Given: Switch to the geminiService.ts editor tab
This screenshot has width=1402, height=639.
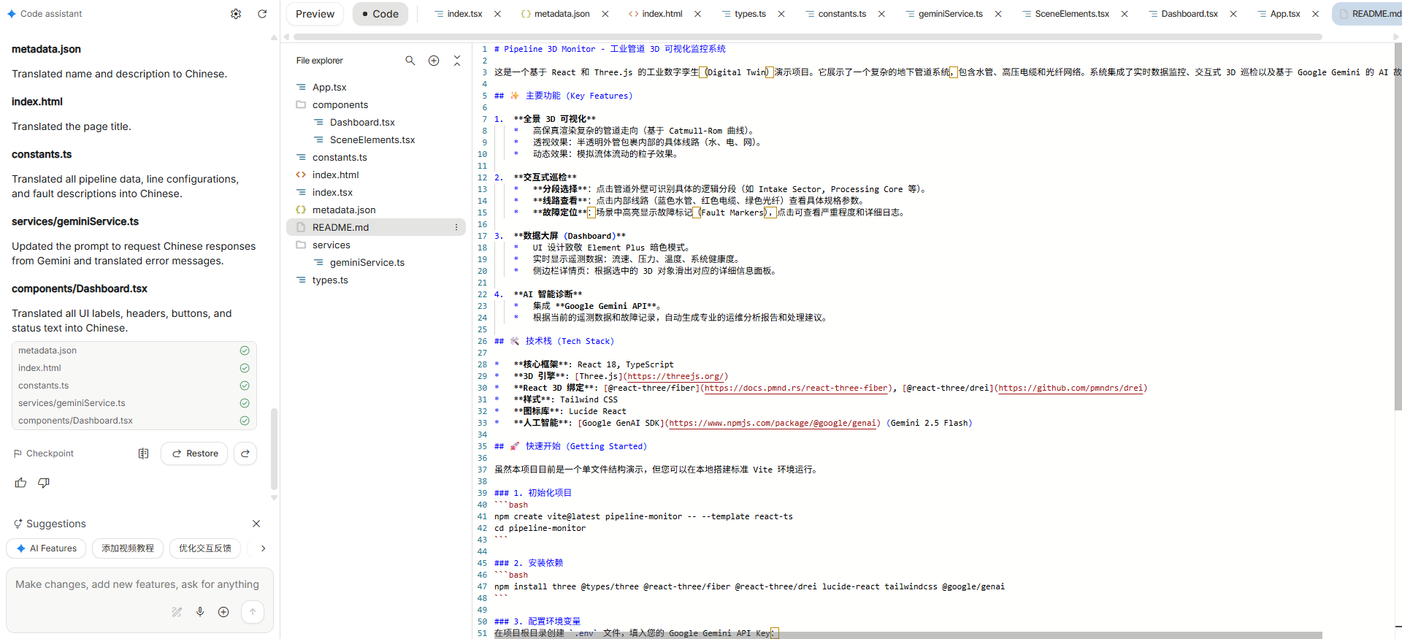Looking at the screenshot, I should pos(949,14).
